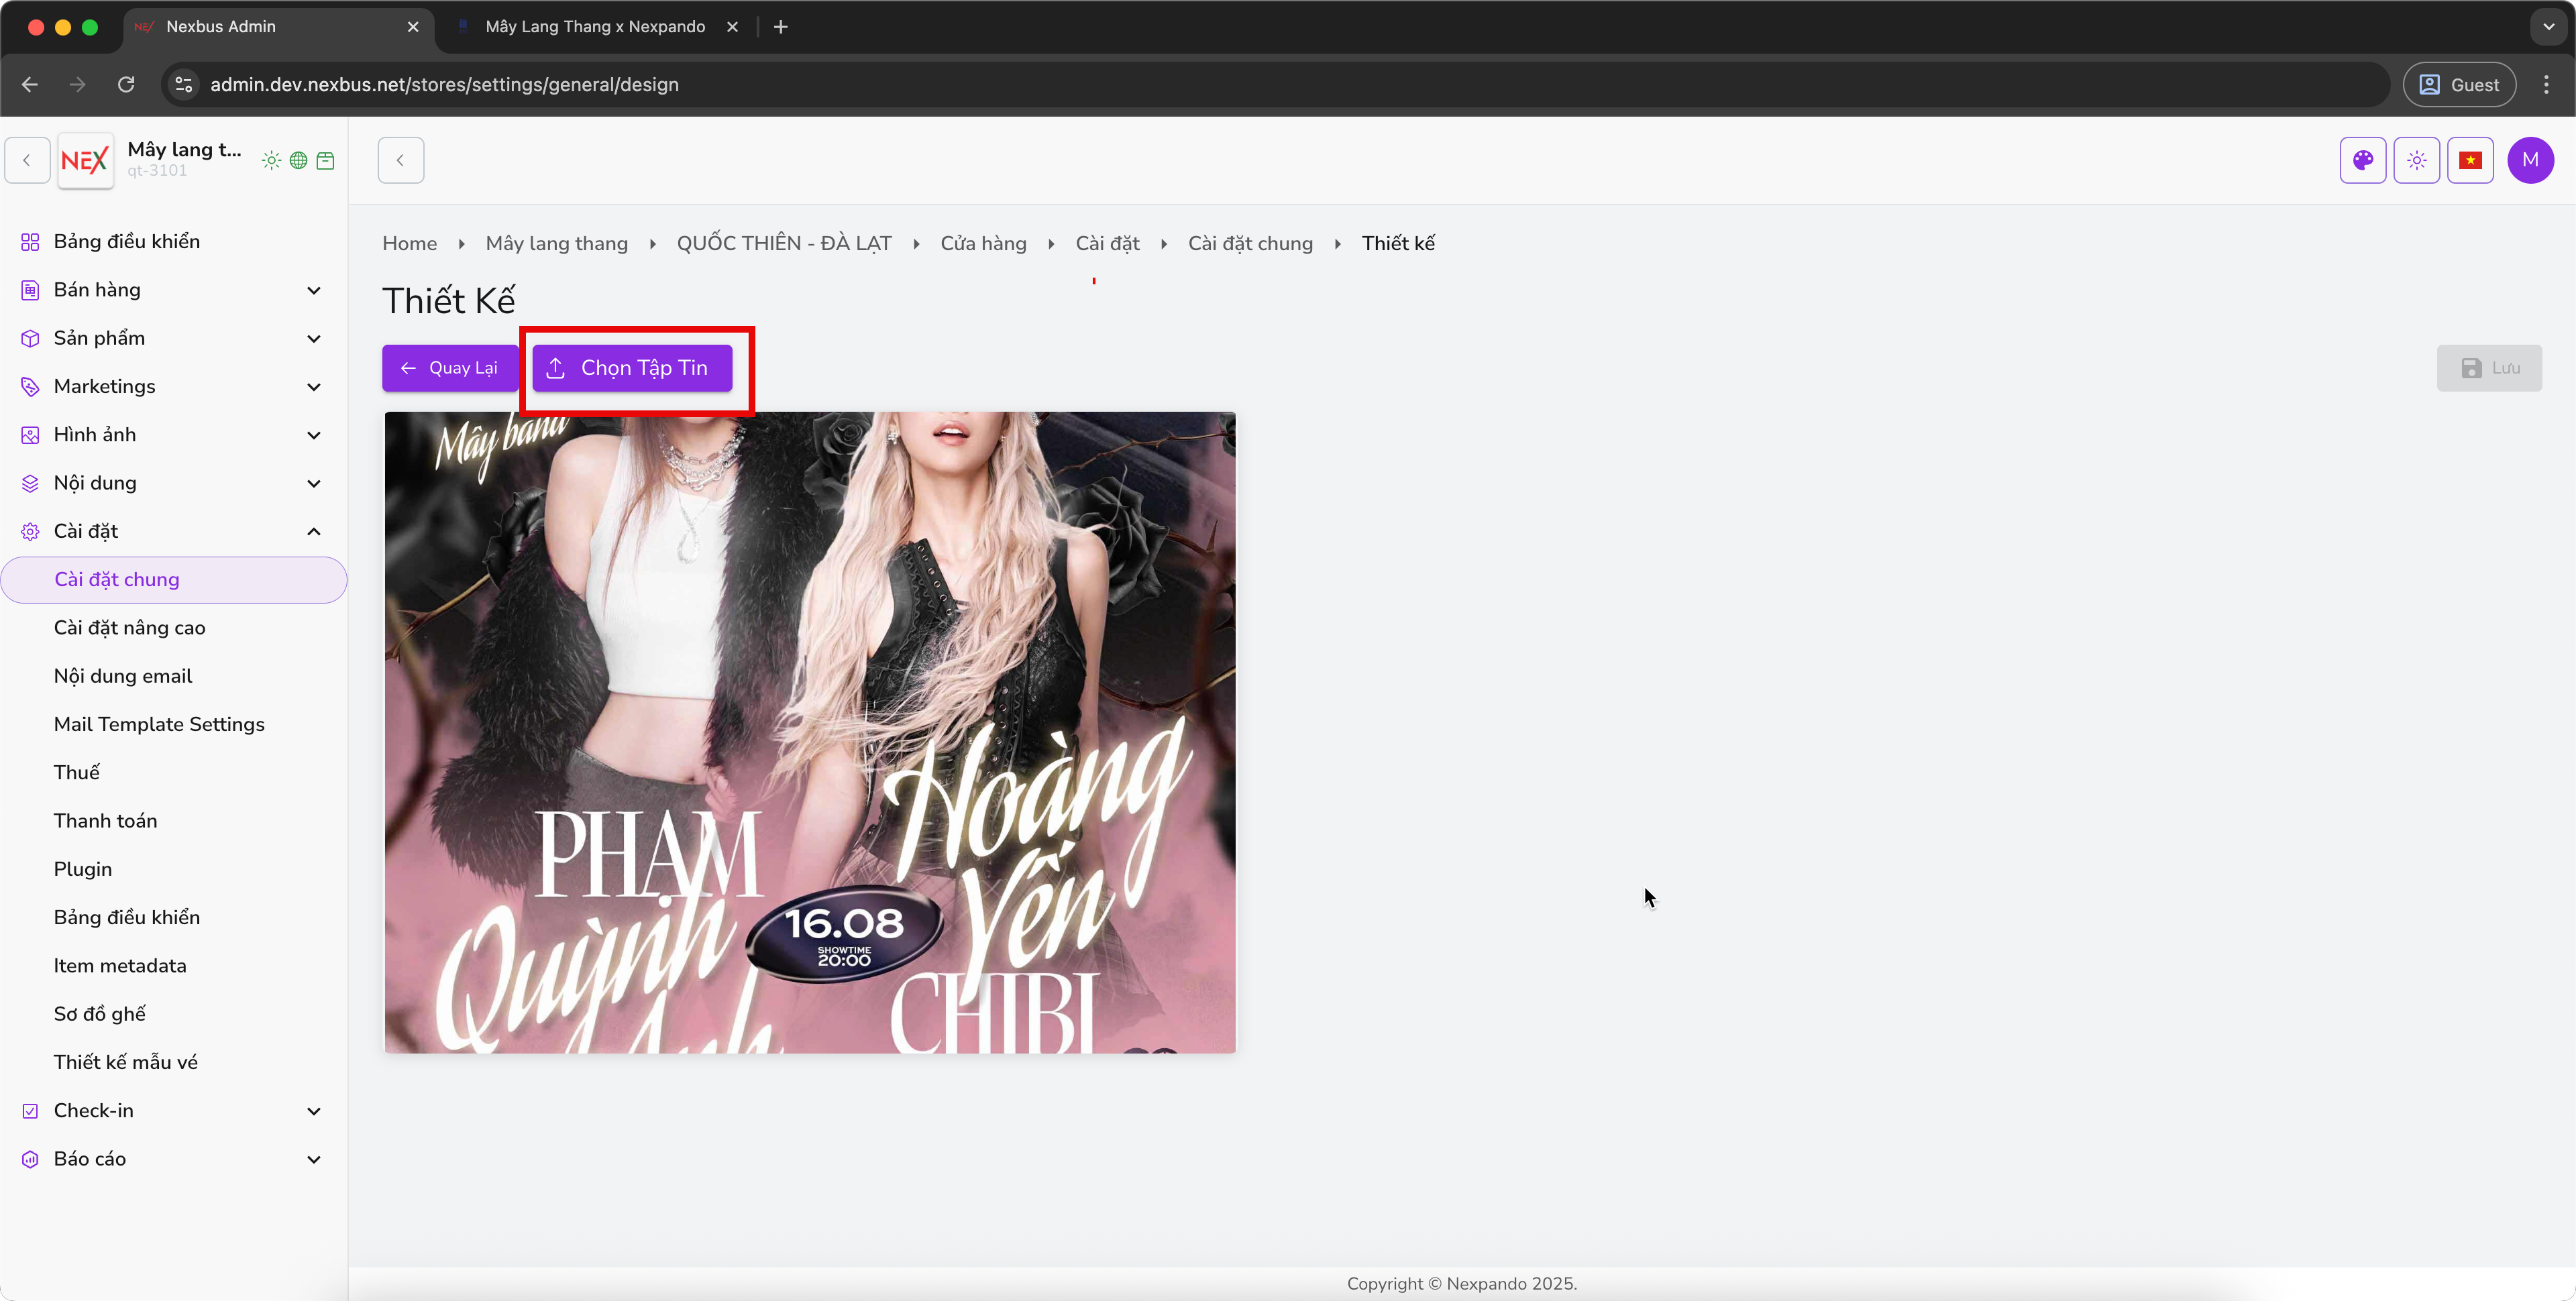
Task: Toggle light mode sun icon in header
Action: click(2416, 160)
